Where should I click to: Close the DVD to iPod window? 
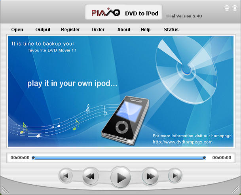(x=235, y=8)
